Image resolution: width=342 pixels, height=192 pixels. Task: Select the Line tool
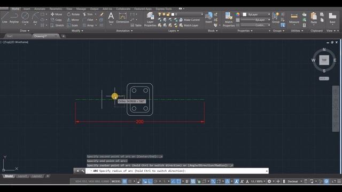click(x=5, y=18)
